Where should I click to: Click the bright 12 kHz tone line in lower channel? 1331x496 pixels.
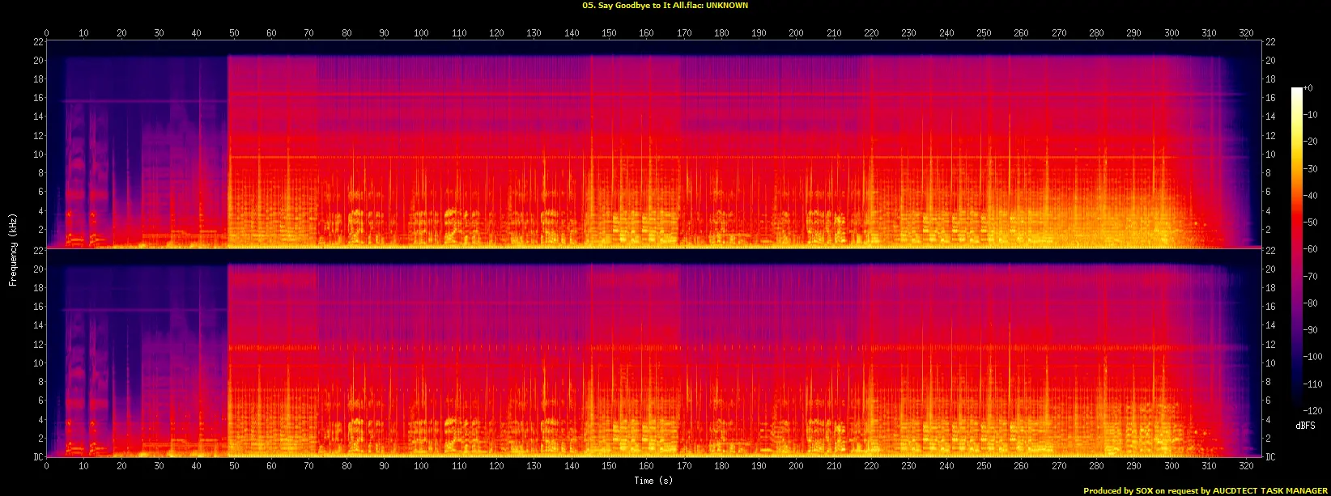(648, 347)
